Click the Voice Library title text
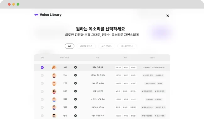Screen dimensions: 204x119 point(51,15)
